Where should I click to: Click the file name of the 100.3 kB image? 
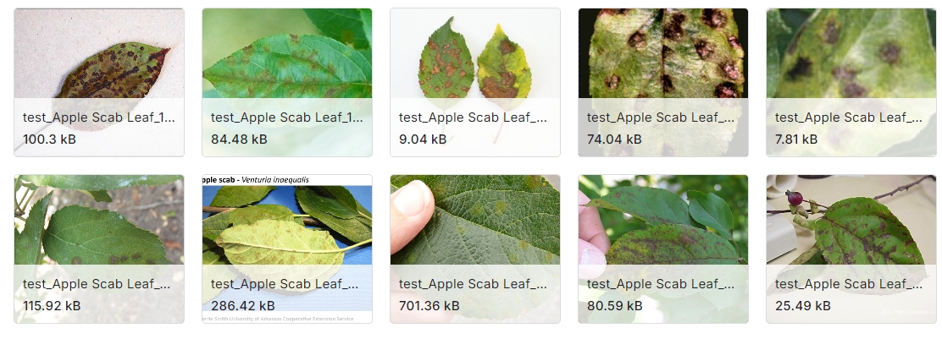pyautogui.click(x=99, y=118)
